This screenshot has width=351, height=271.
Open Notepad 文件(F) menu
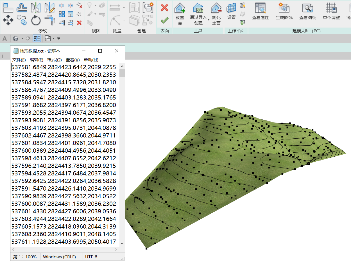(19, 60)
